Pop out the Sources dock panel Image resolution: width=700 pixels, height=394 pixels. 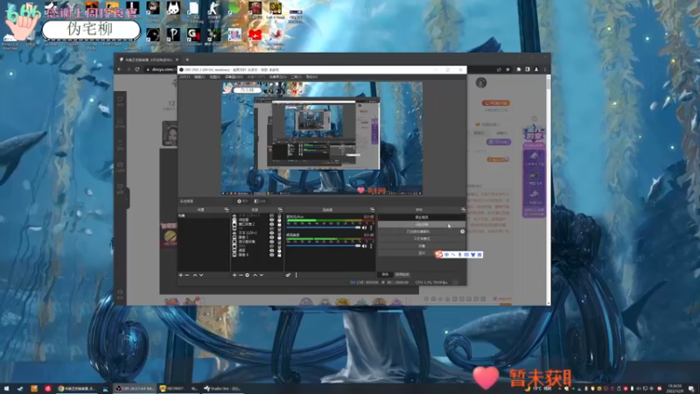280,209
